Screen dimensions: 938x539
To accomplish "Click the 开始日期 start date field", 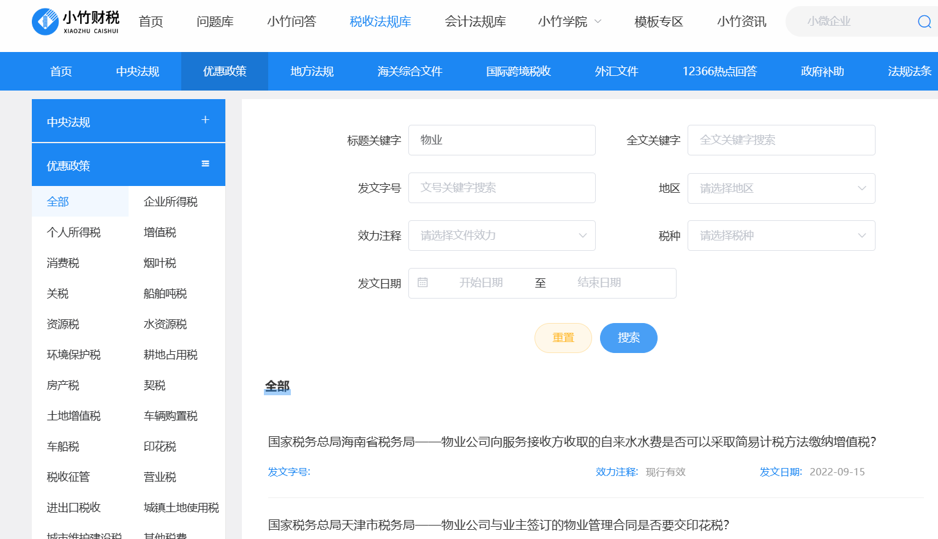I will click(481, 283).
